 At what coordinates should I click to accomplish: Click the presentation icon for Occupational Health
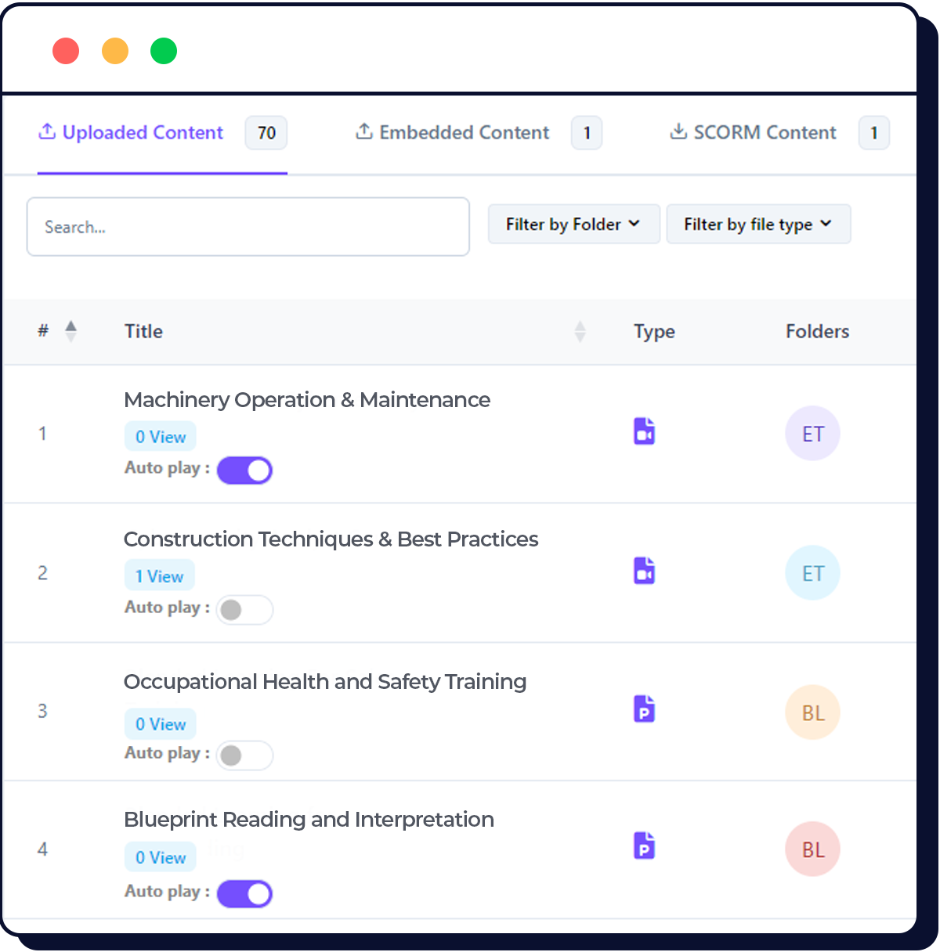tap(644, 709)
